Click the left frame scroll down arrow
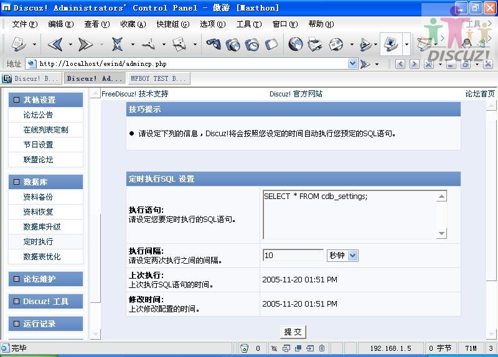Image resolution: width=498 pixels, height=357 pixels. [95, 334]
